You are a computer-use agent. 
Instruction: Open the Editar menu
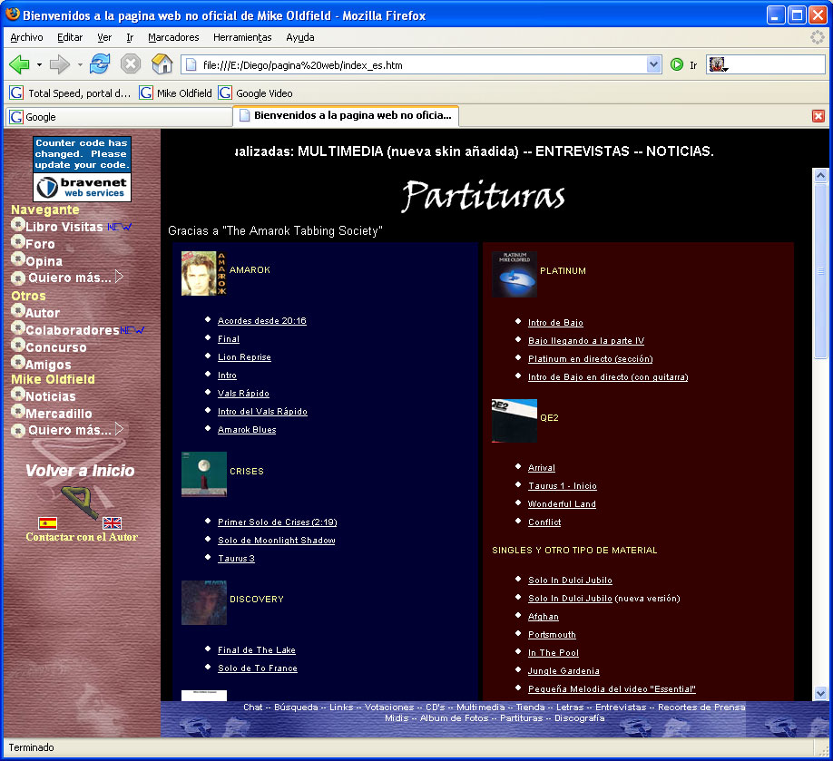70,37
